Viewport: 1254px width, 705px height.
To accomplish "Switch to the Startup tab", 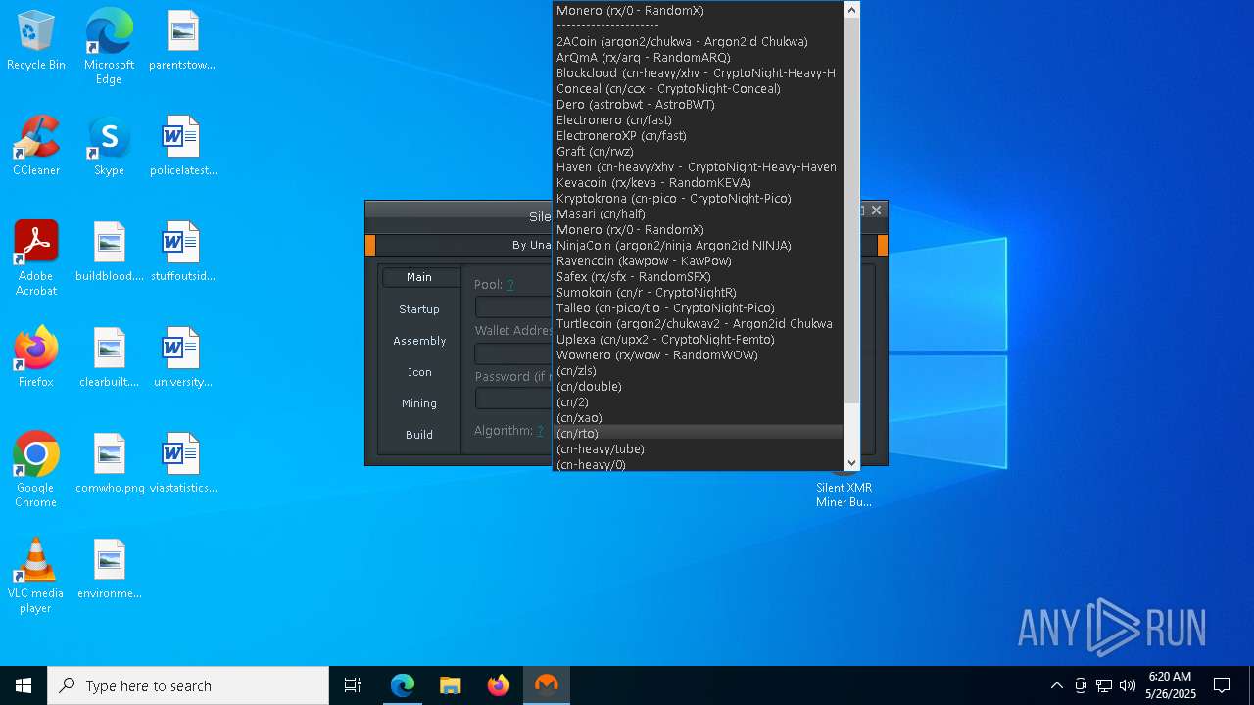I will click(x=419, y=308).
